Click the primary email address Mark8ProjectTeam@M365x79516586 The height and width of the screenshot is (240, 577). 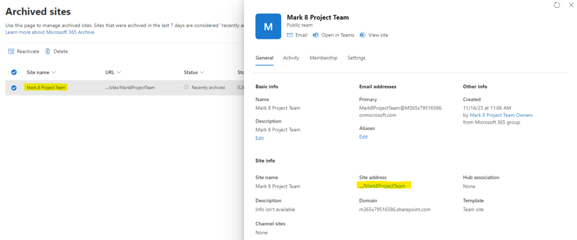pos(401,111)
